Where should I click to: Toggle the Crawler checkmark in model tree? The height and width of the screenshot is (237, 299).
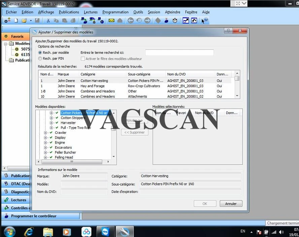coord(51,132)
